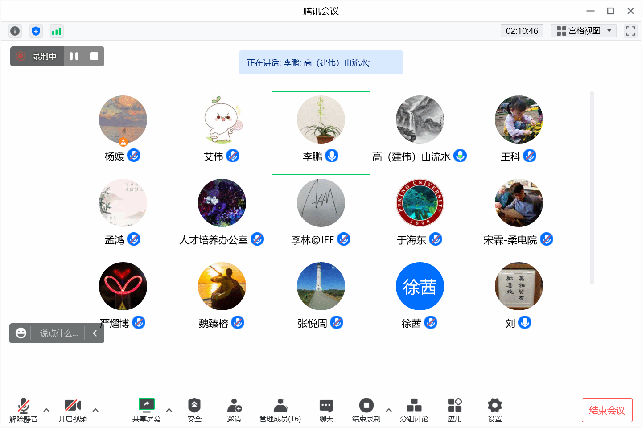Open the 聊天 chat panel

click(x=326, y=410)
